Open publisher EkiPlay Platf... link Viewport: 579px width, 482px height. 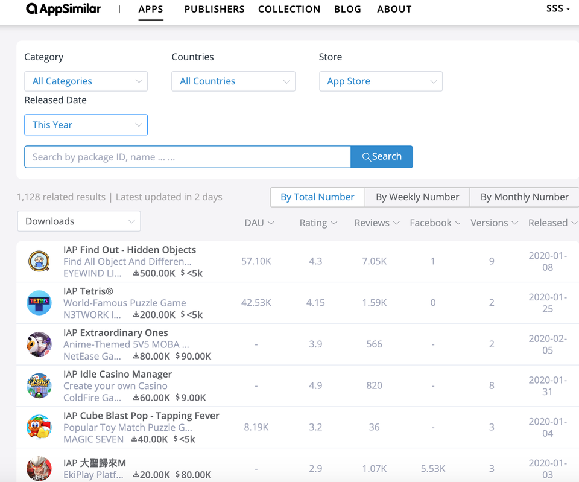click(93, 475)
